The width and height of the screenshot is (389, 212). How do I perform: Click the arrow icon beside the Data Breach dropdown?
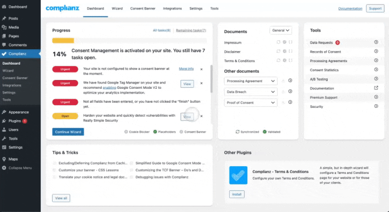(290, 92)
